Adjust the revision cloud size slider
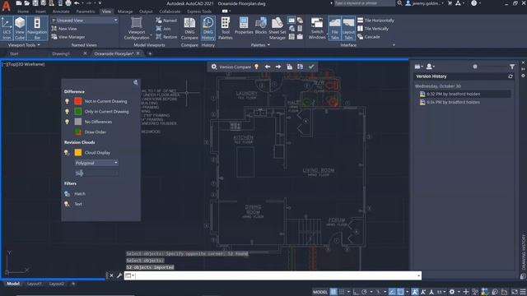The width and height of the screenshot is (527, 296). (96, 173)
